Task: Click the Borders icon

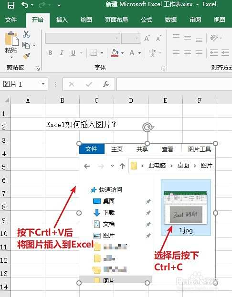Action: pos(94,53)
